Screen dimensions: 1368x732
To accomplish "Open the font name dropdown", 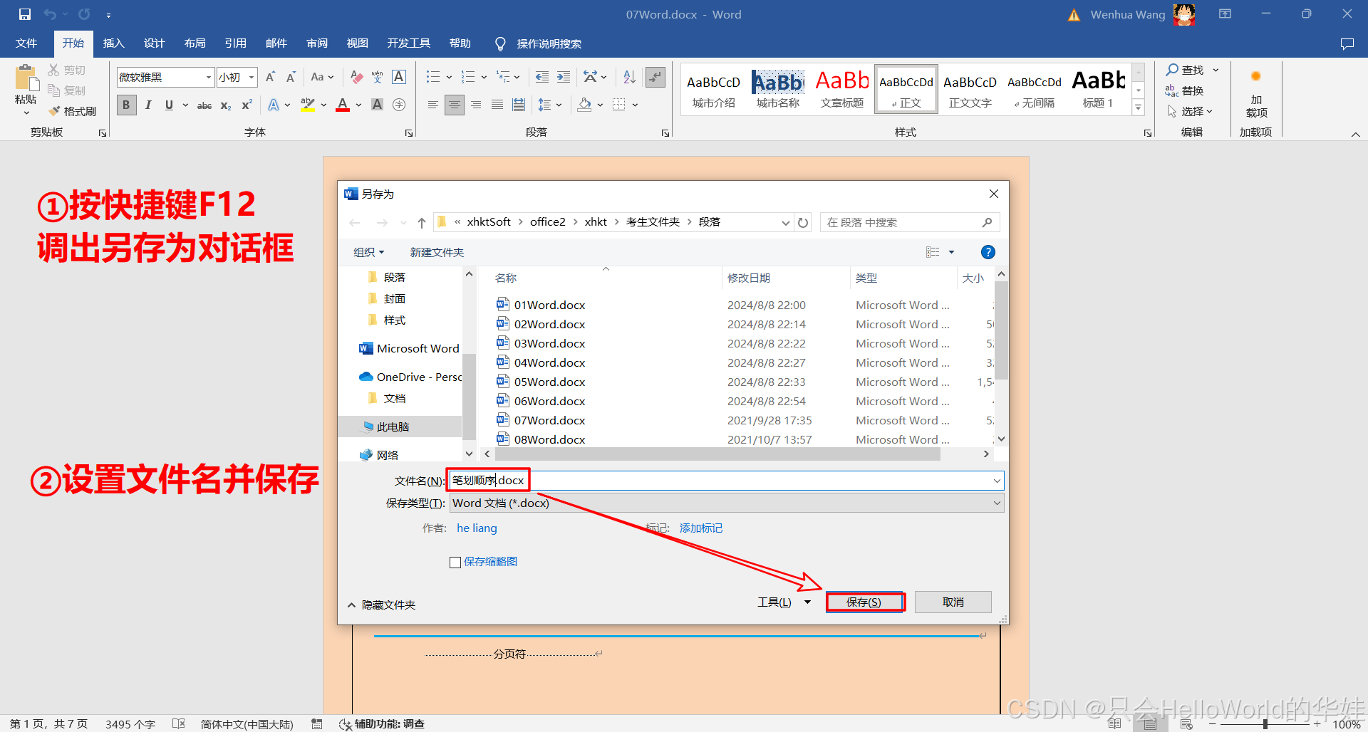I will coord(209,77).
